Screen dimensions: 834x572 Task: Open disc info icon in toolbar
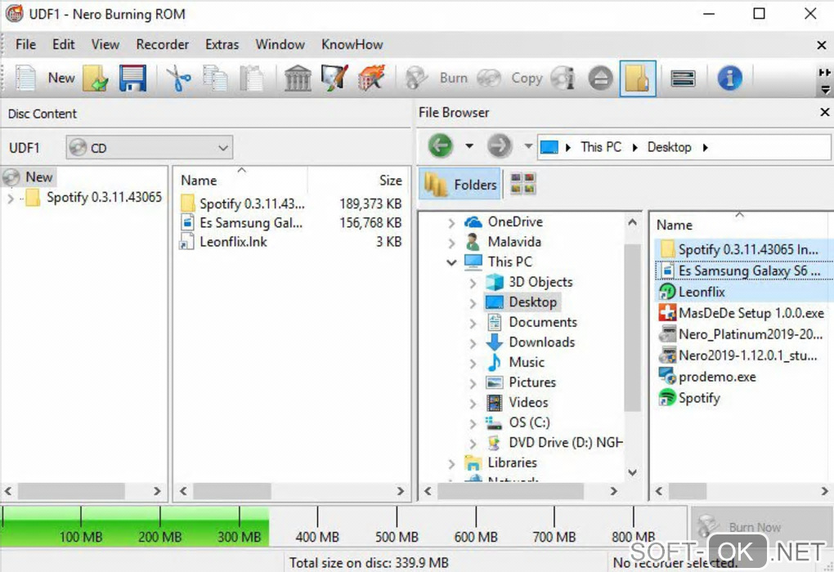[563, 78]
